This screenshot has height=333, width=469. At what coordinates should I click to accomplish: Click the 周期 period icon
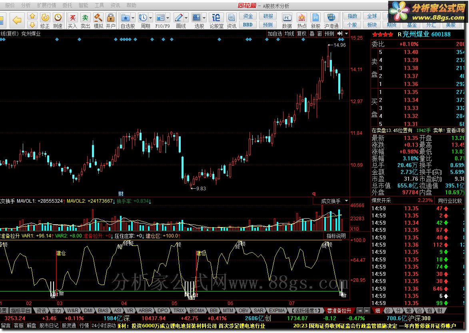[x=143, y=20]
